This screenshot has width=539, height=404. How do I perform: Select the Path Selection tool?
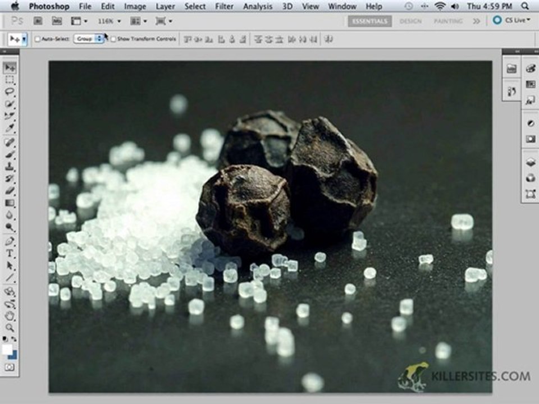click(10, 265)
